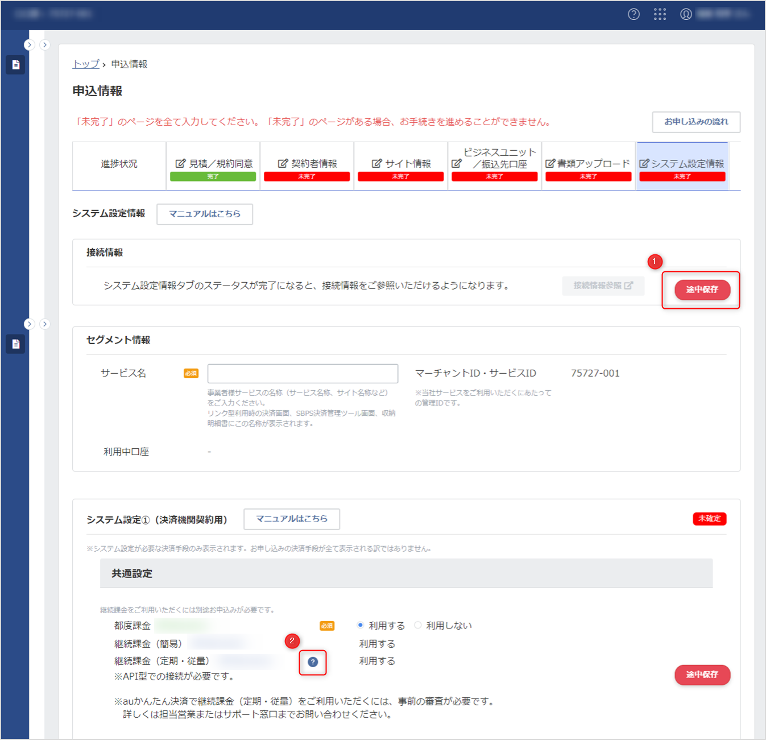This screenshot has height=740, width=766.
Task: Choose the 利用しない radio for 都度課金
Action: tap(418, 625)
